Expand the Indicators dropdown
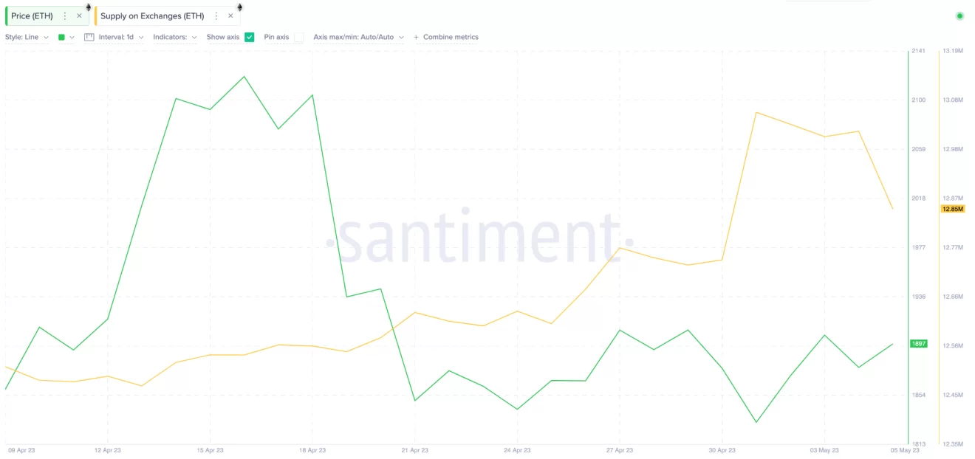Image resolution: width=975 pixels, height=459 pixels. point(175,37)
